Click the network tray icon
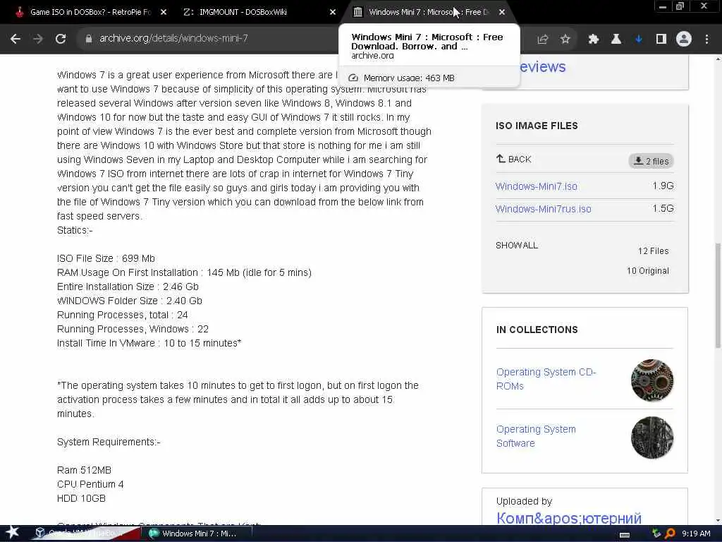Image resolution: width=722 pixels, height=542 pixels. click(x=656, y=534)
